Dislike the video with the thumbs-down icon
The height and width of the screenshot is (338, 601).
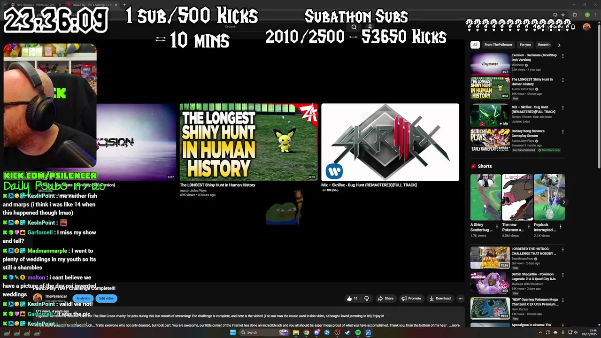367,299
